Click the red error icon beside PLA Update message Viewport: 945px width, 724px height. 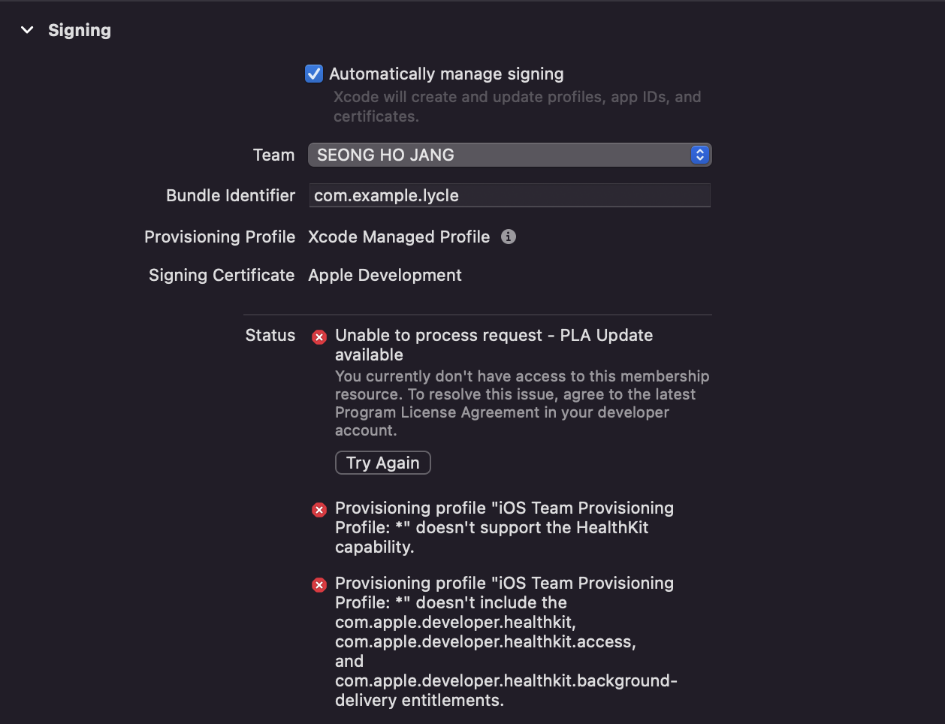tap(319, 336)
